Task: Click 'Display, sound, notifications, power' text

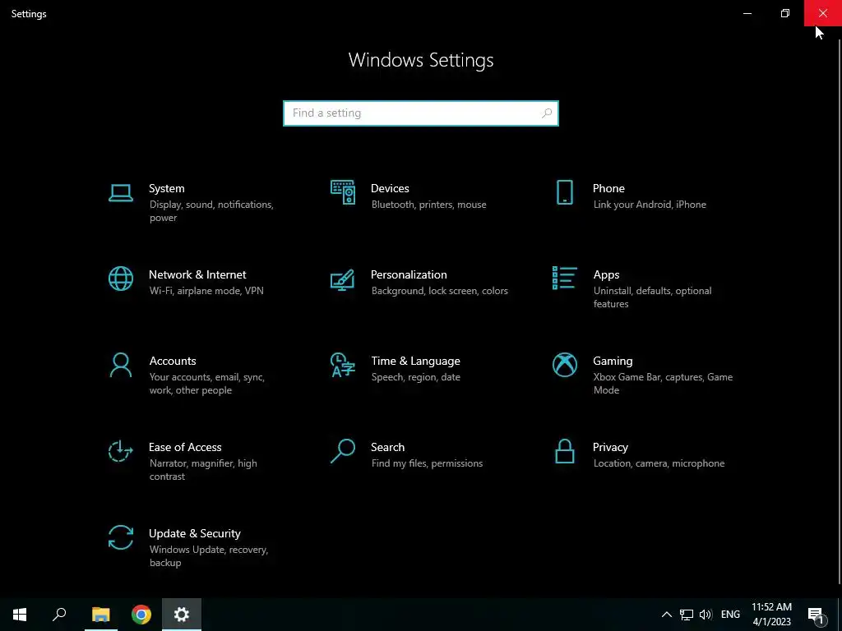Action: [211, 211]
